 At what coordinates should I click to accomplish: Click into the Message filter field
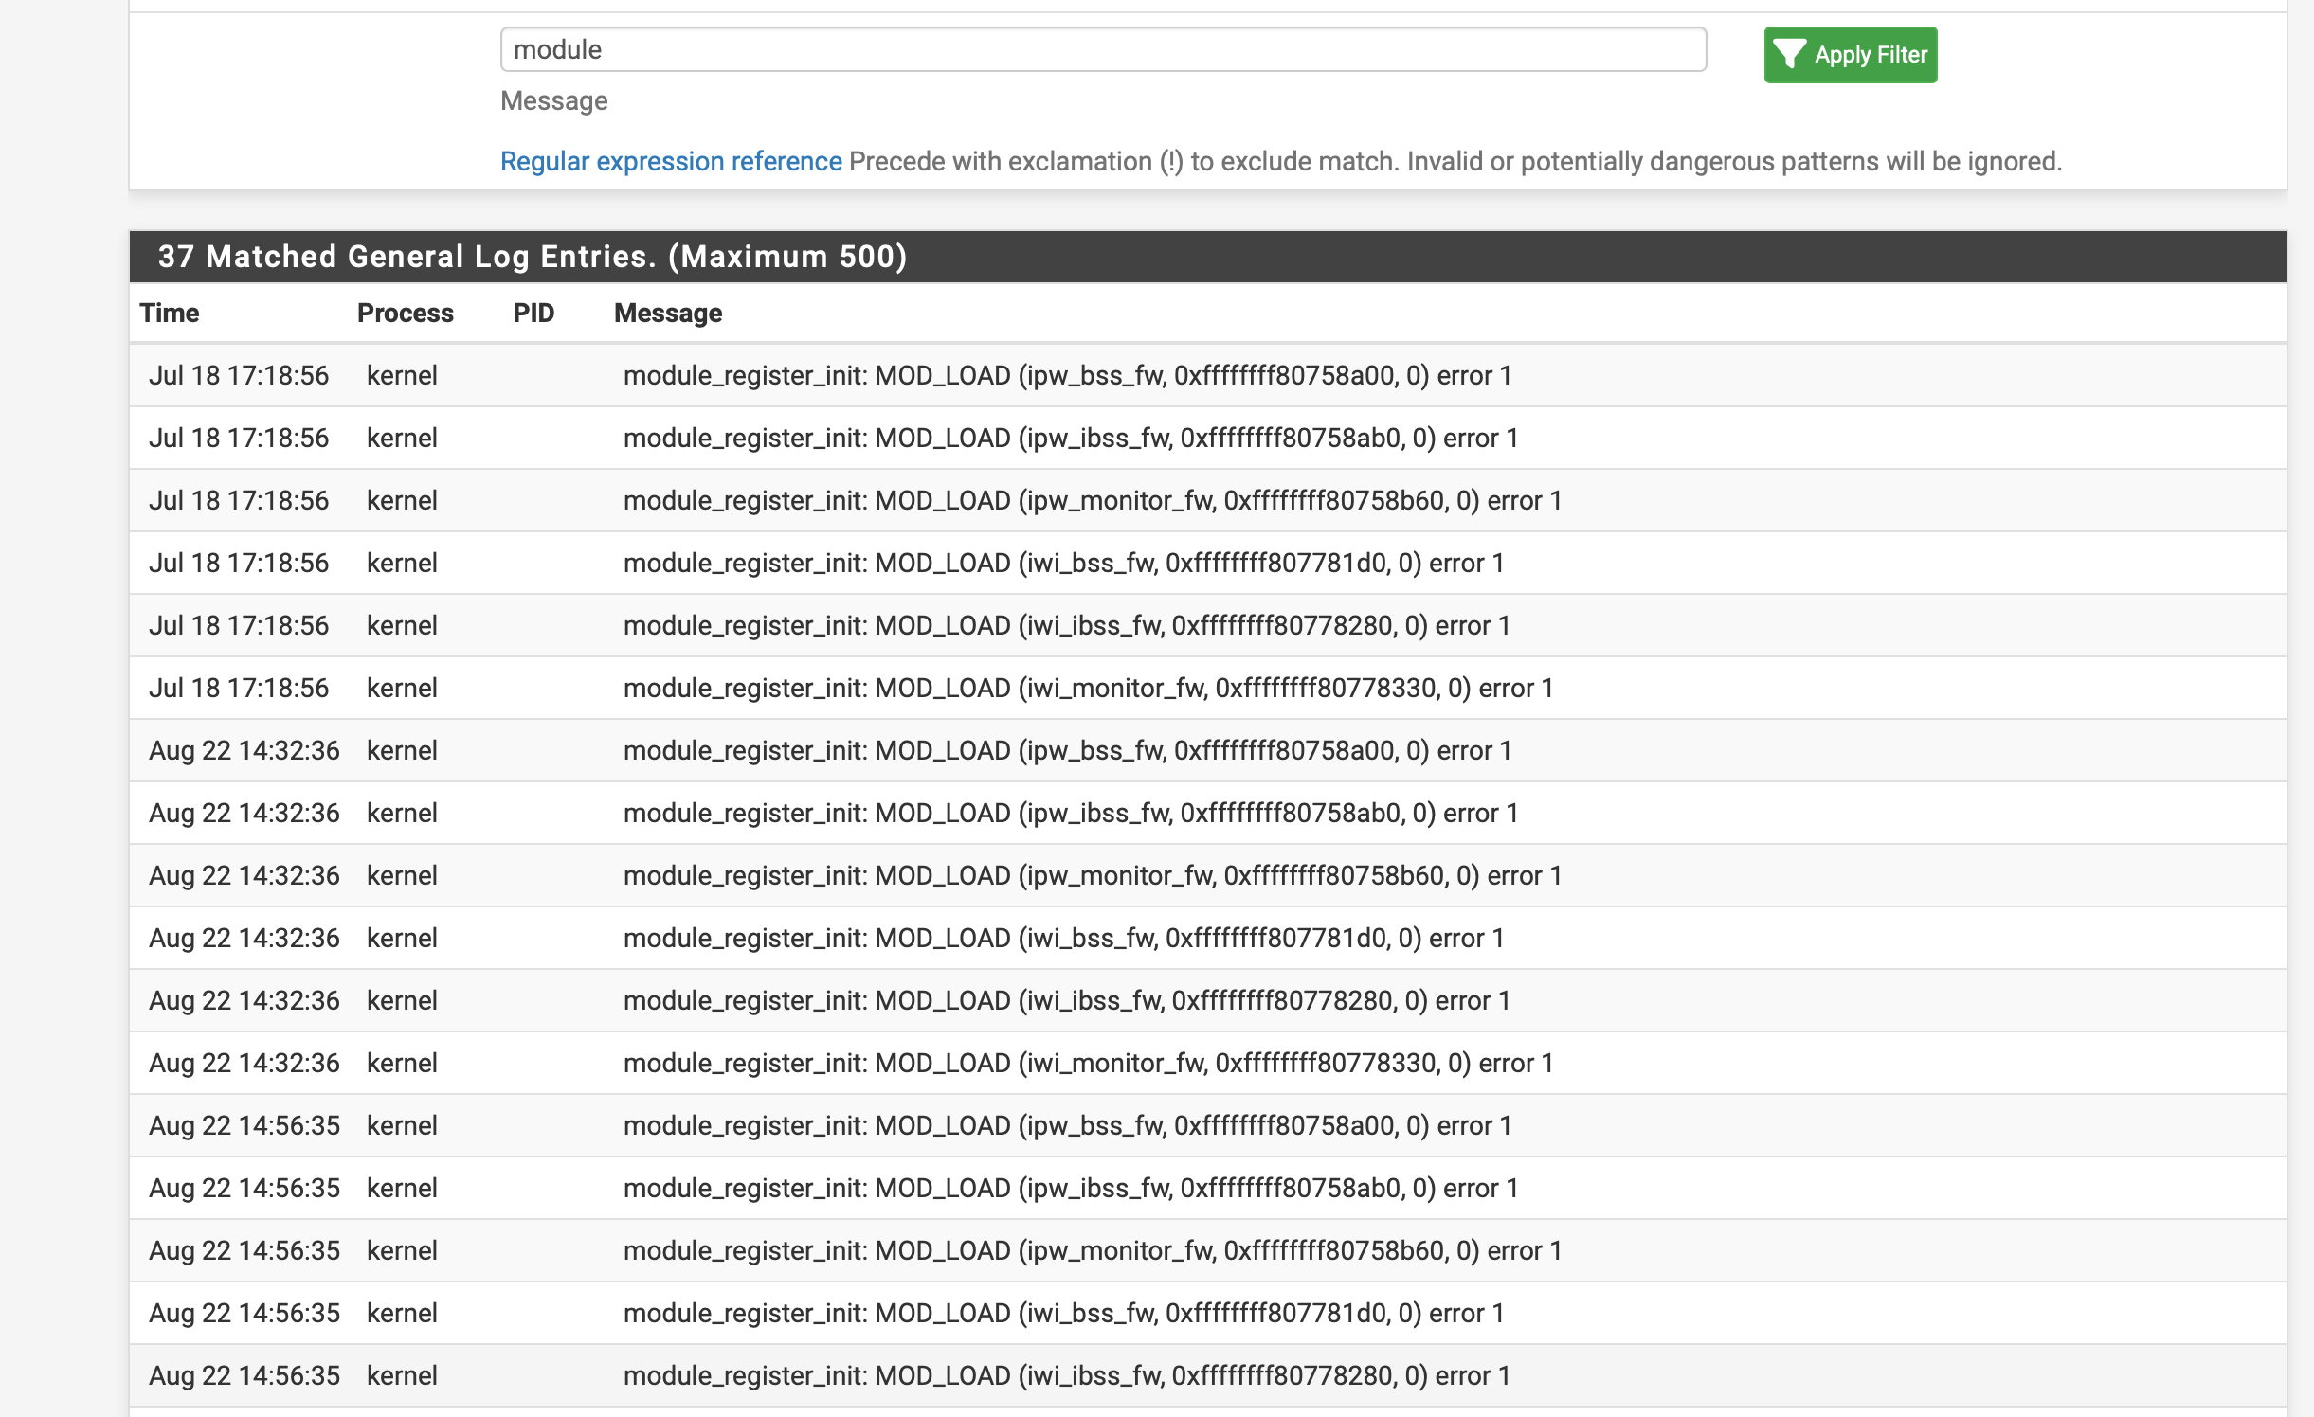tap(1102, 50)
